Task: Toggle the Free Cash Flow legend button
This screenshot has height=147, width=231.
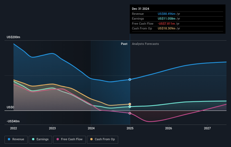Action: tap(69, 139)
